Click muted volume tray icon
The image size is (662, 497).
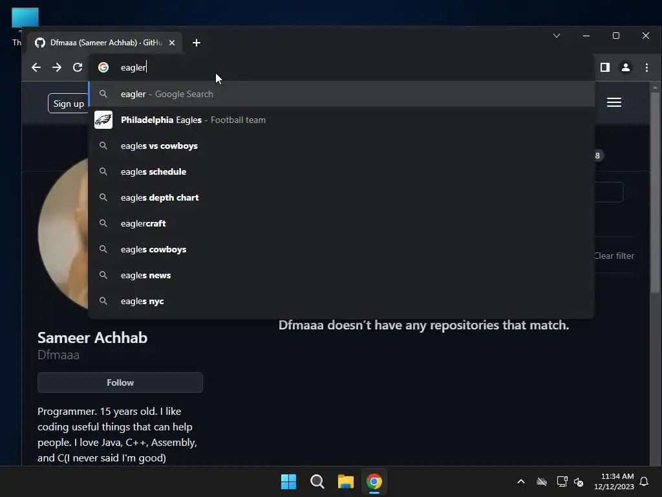pyautogui.click(x=579, y=481)
